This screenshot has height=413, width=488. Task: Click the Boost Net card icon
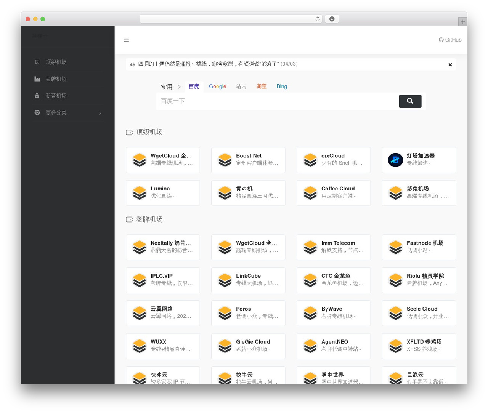coord(225,160)
